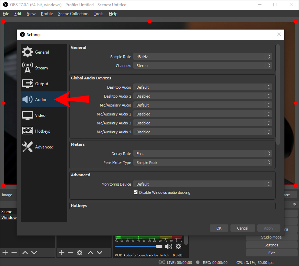Open the first Mic/Auxiliary Audio dropdown
This screenshot has width=299, height=266.
pos(203,105)
